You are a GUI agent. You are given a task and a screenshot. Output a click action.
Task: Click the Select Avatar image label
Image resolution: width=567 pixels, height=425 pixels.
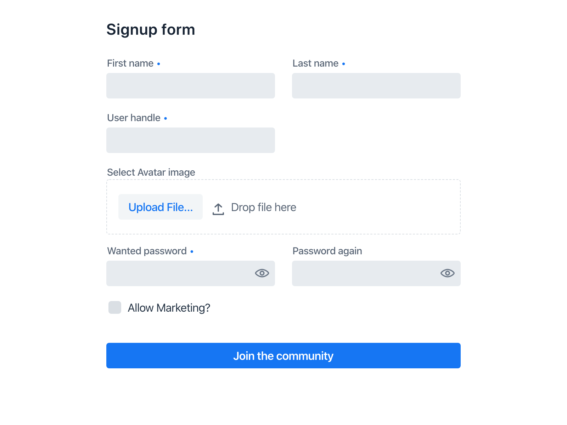[151, 172]
